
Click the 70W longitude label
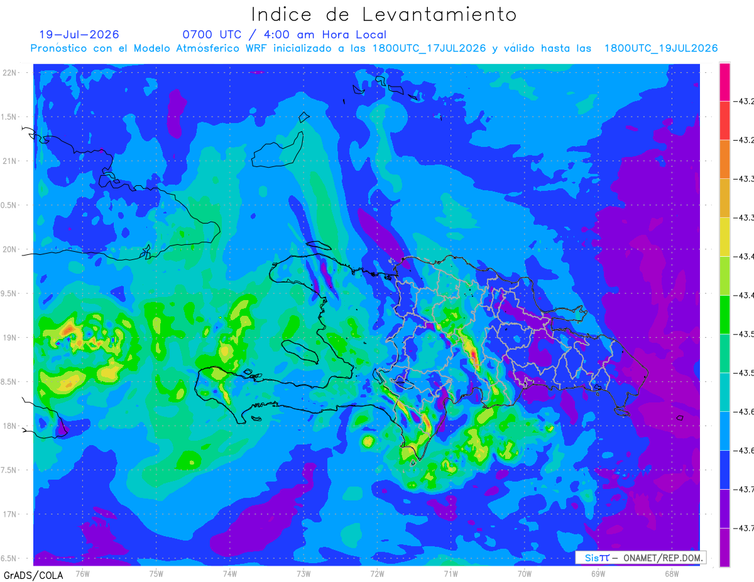click(x=525, y=573)
